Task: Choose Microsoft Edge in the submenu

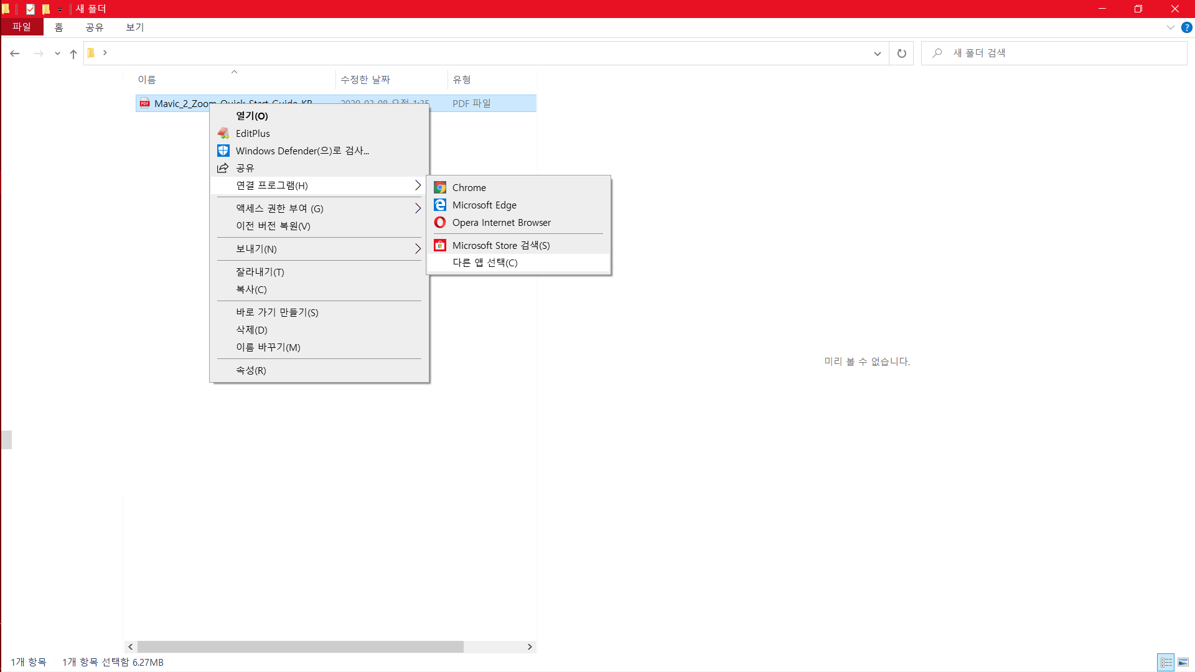Action: (484, 205)
